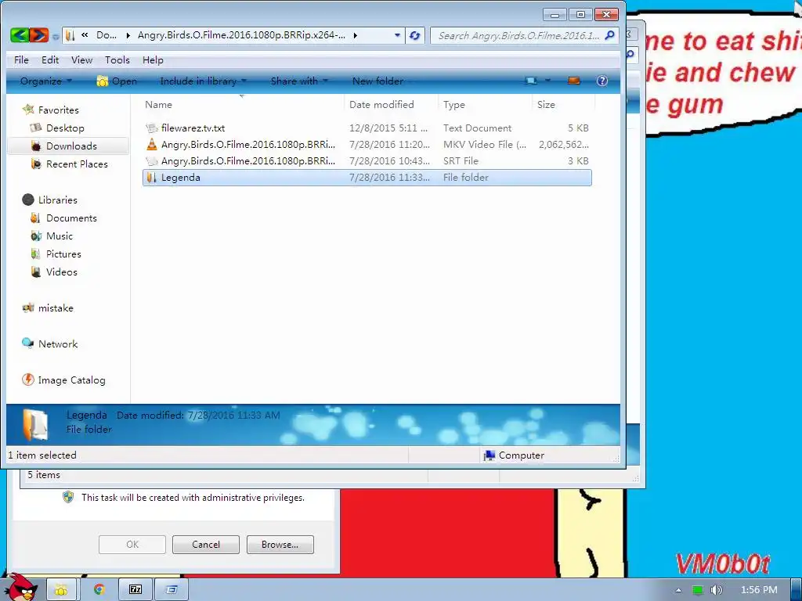Image resolution: width=802 pixels, height=601 pixels.
Task: Click the blue Help question mark icon
Action: (x=602, y=81)
